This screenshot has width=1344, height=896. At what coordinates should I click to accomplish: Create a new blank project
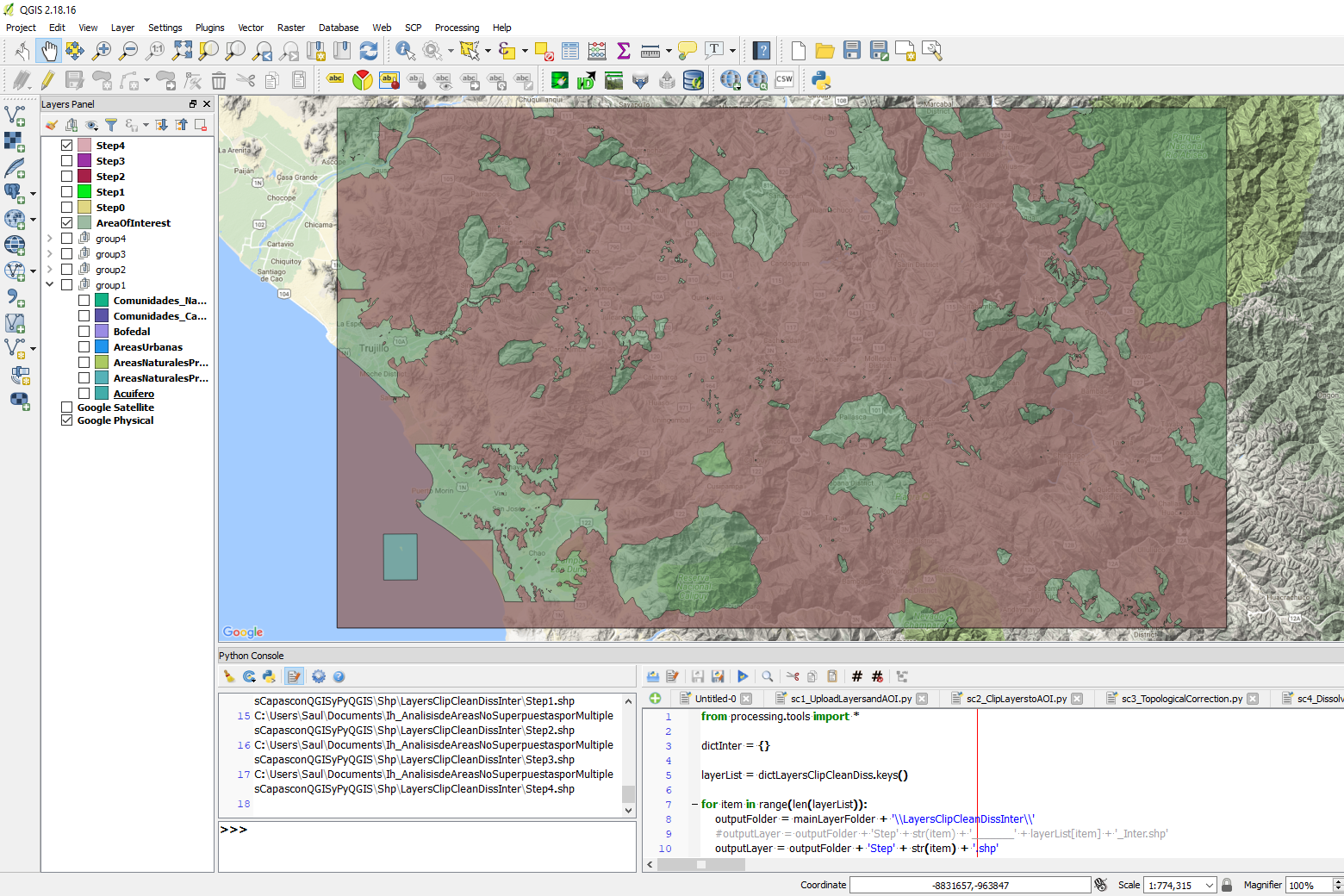799,51
